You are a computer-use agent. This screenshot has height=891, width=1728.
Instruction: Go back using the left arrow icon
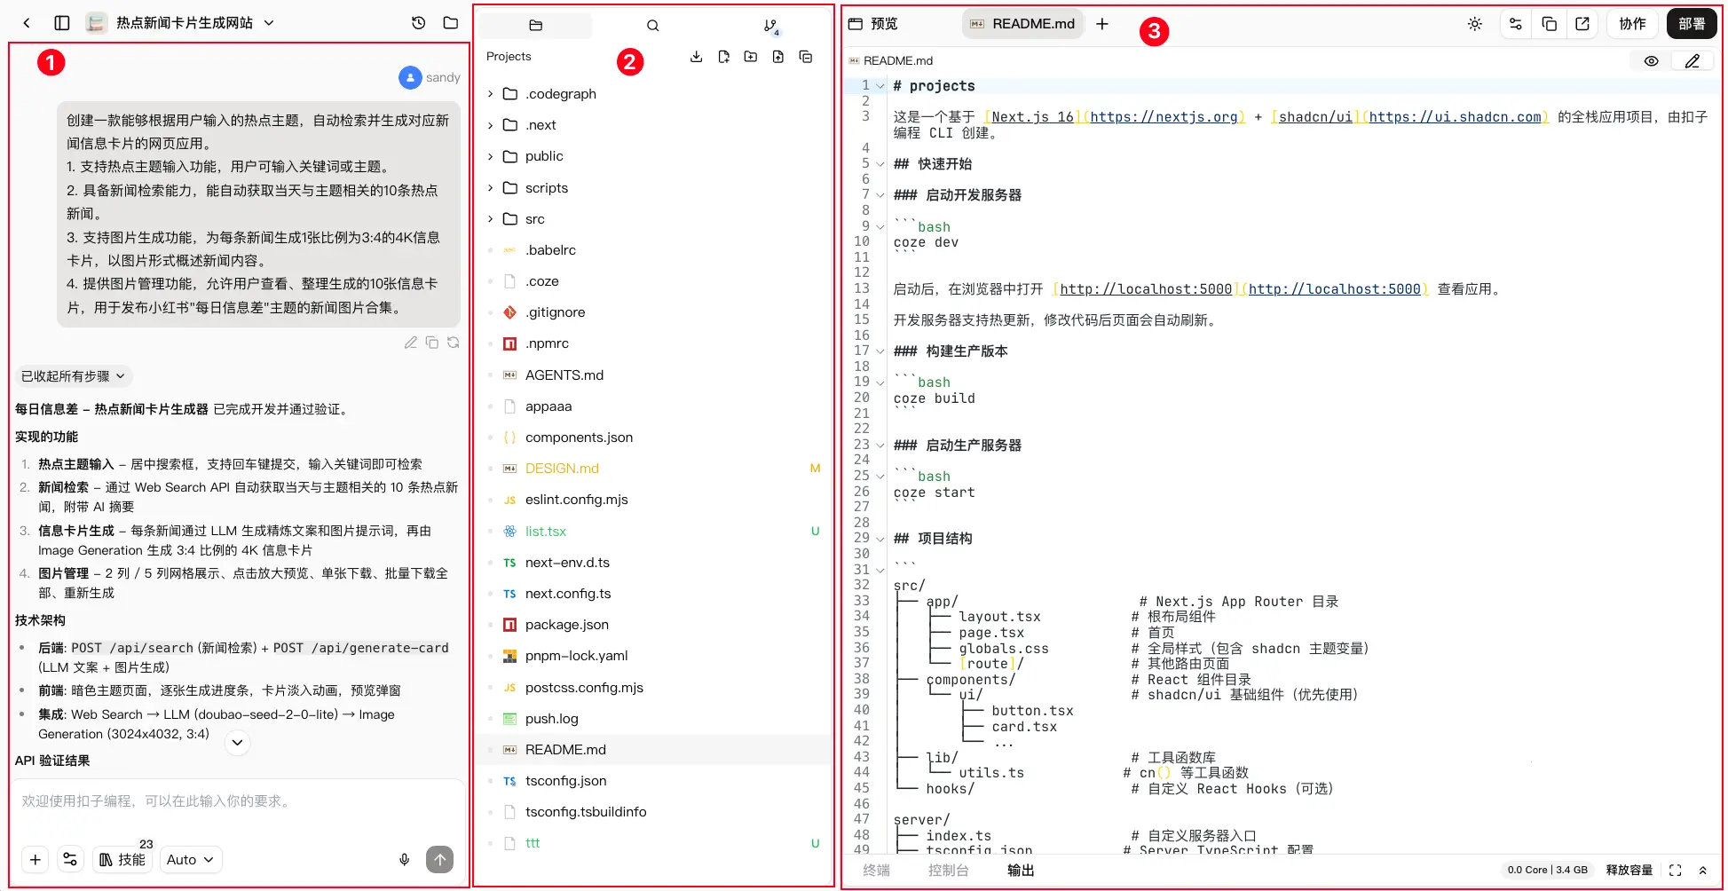(x=27, y=23)
